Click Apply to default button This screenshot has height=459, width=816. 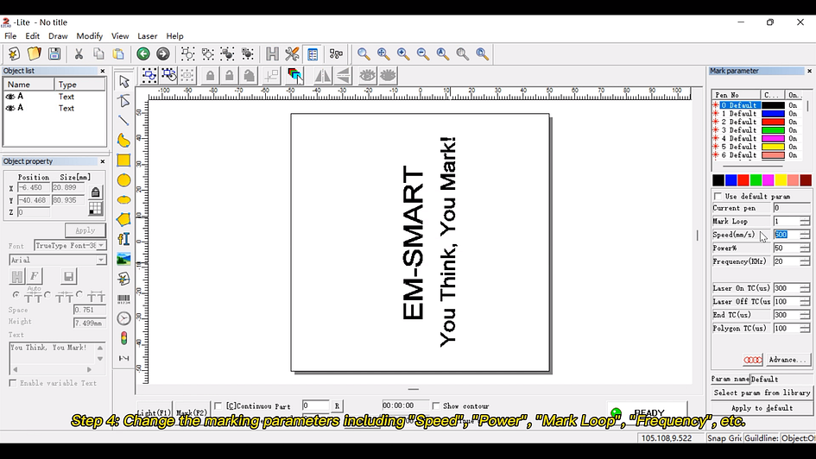(762, 408)
